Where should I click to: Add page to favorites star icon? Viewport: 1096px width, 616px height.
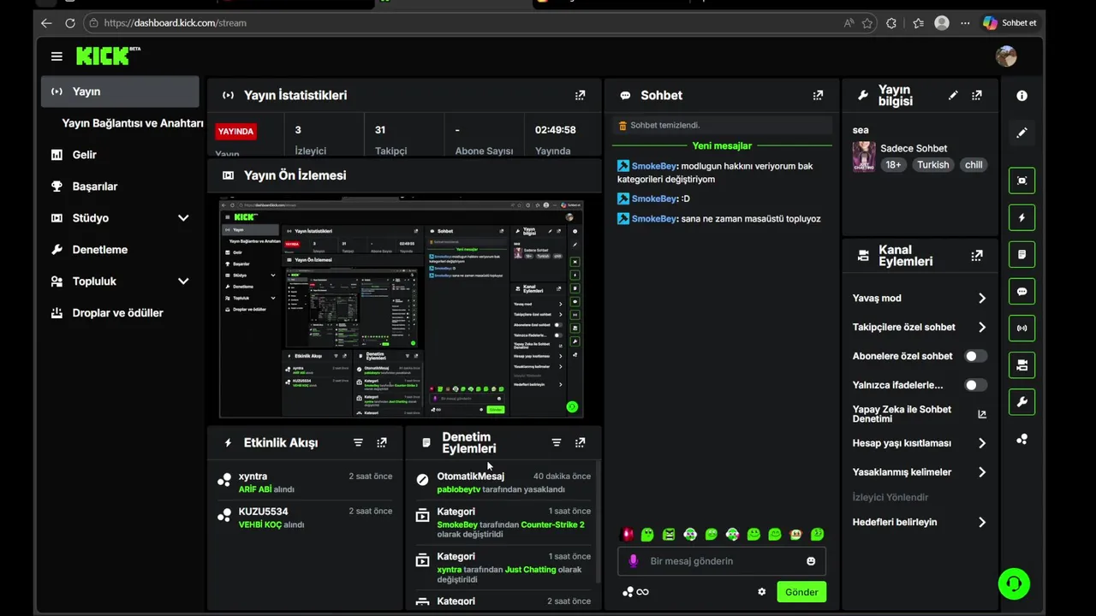[867, 23]
